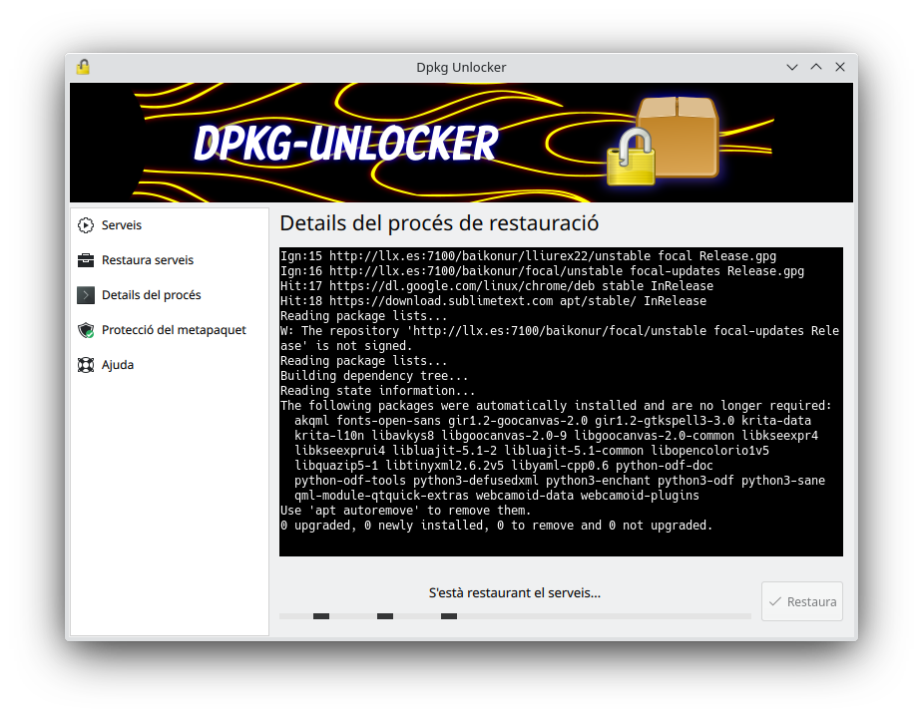Open the Serveis section
Screen dimensions: 923x718
click(x=122, y=225)
